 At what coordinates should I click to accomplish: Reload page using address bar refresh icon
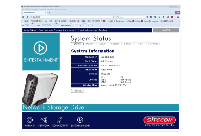[x=114, y=17]
